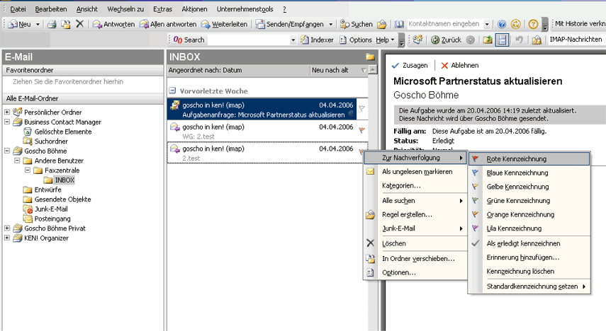The width and height of the screenshot is (606, 331).
Task: Expand the Persönlicher Ordner tree node
Action: 7,112
